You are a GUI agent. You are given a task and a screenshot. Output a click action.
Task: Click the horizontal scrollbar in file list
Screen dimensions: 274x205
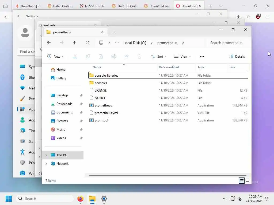[x=168, y=175]
